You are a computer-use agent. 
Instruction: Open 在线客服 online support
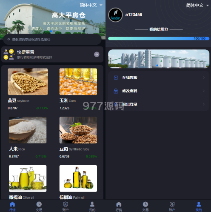[159, 77]
